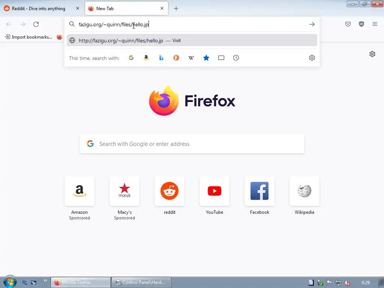Search this time with DuckDuckGo
The image size is (384, 288).
pyautogui.click(x=176, y=58)
